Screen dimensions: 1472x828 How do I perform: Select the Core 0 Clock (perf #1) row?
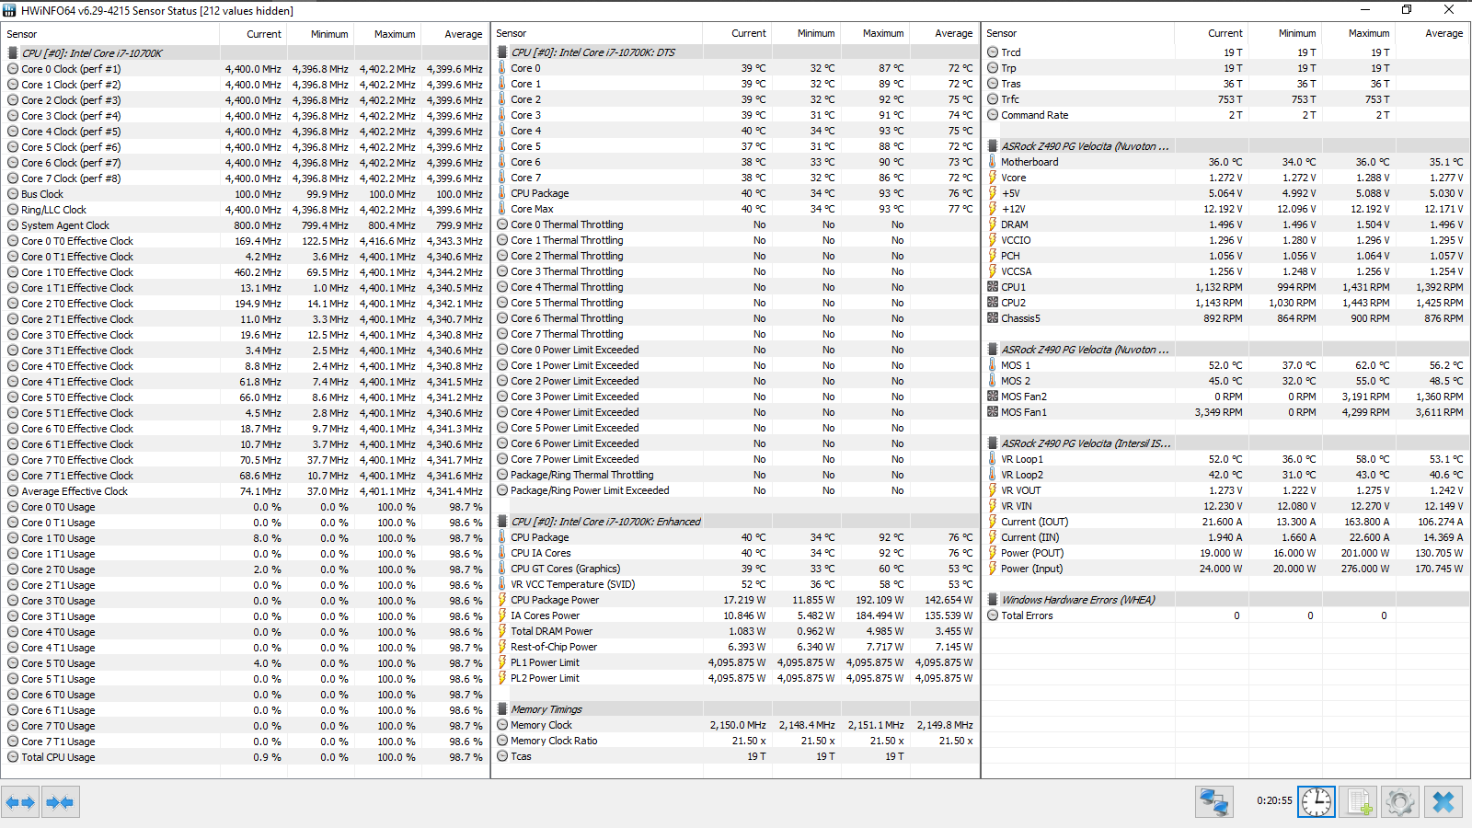pyautogui.click(x=245, y=69)
